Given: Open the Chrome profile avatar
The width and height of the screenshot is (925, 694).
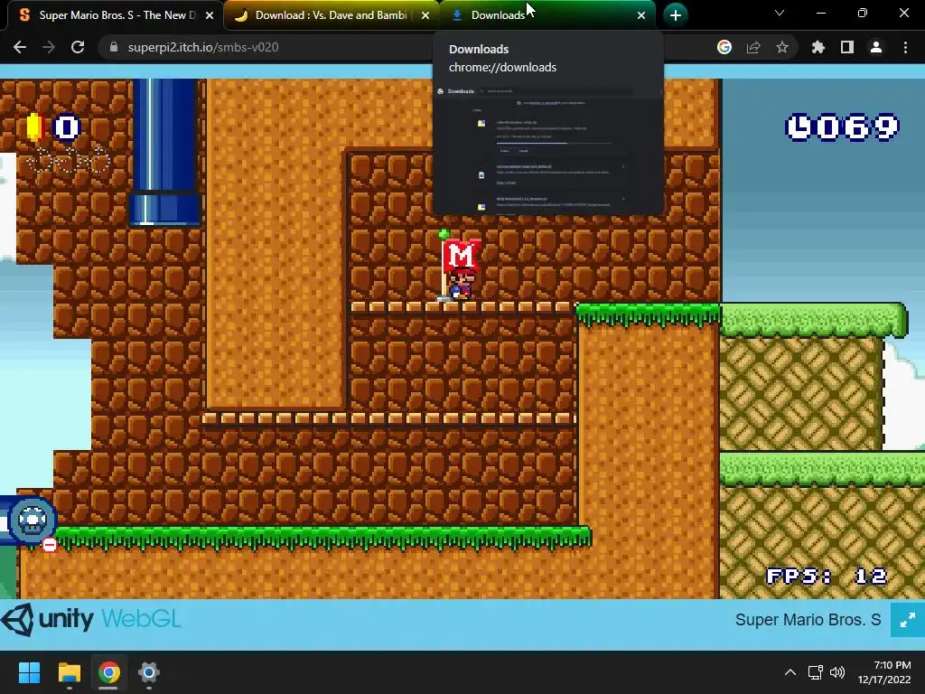Looking at the screenshot, I should point(876,47).
